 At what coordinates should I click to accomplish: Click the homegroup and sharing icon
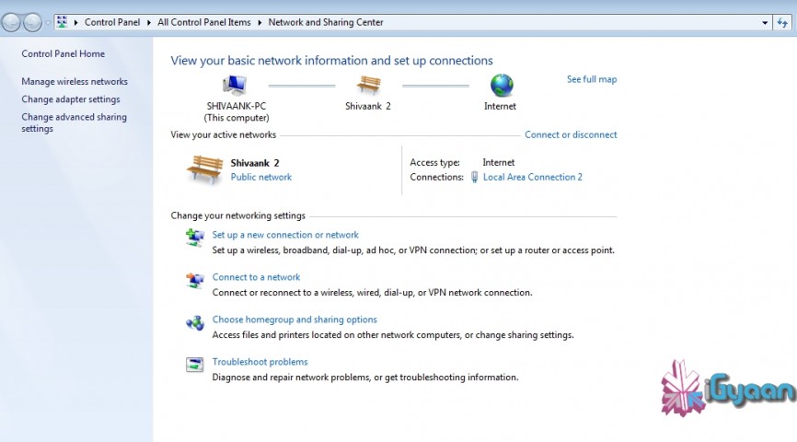[195, 322]
